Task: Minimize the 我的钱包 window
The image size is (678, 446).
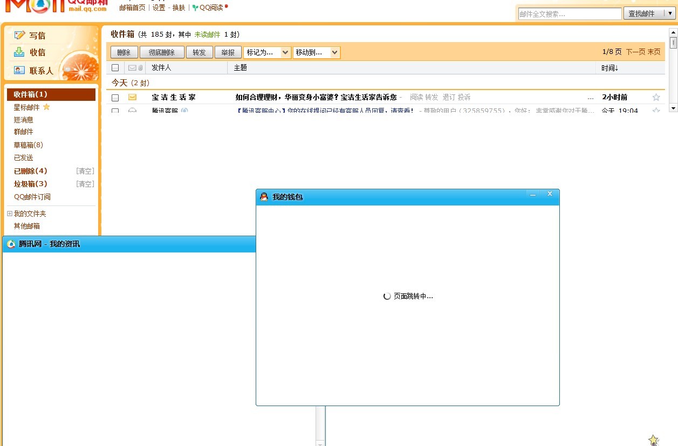Action: tap(533, 194)
